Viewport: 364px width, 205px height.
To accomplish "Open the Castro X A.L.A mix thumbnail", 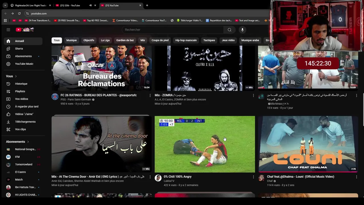I will [205, 68].
